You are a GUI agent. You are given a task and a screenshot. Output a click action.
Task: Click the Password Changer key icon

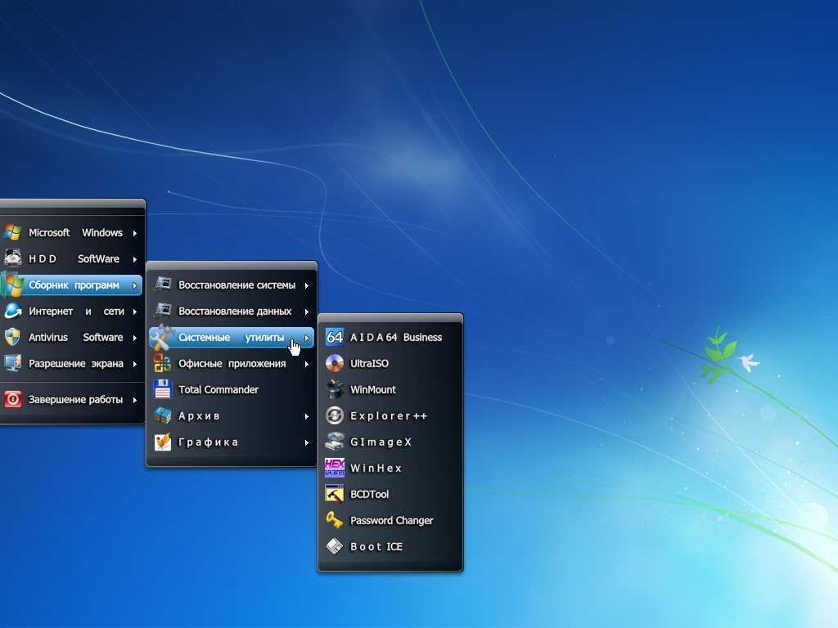click(x=335, y=520)
